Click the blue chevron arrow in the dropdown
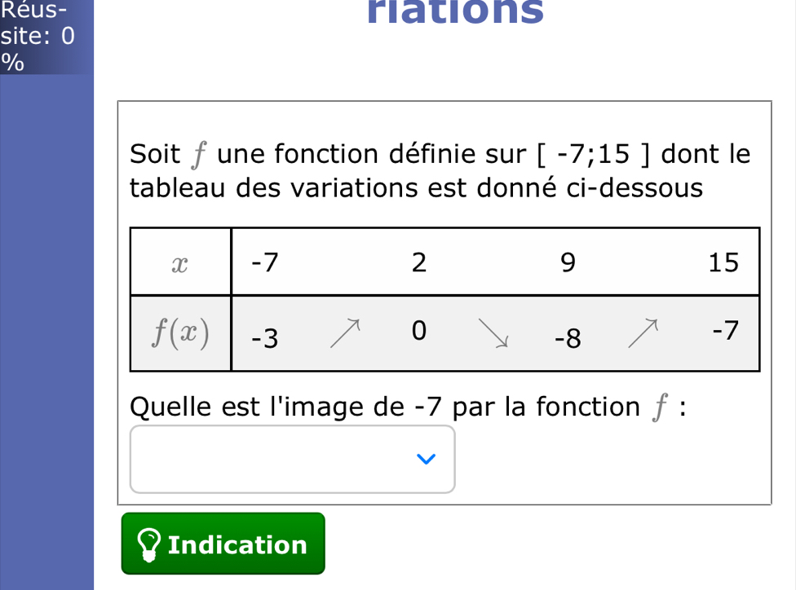Image resolution: width=796 pixels, height=590 pixels. [x=426, y=459]
